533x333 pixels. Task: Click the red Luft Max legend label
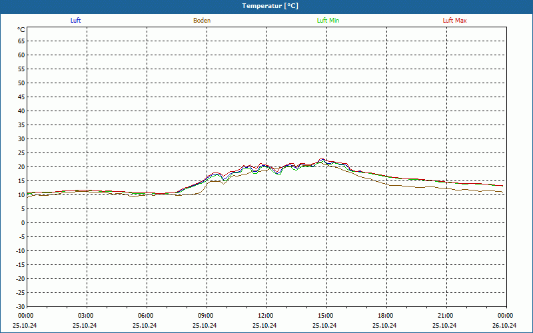pyautogui.click(x=454, y=21)
